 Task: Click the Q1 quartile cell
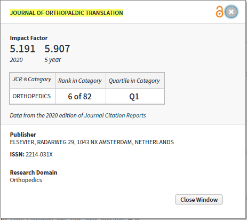[x=135, y=96]
